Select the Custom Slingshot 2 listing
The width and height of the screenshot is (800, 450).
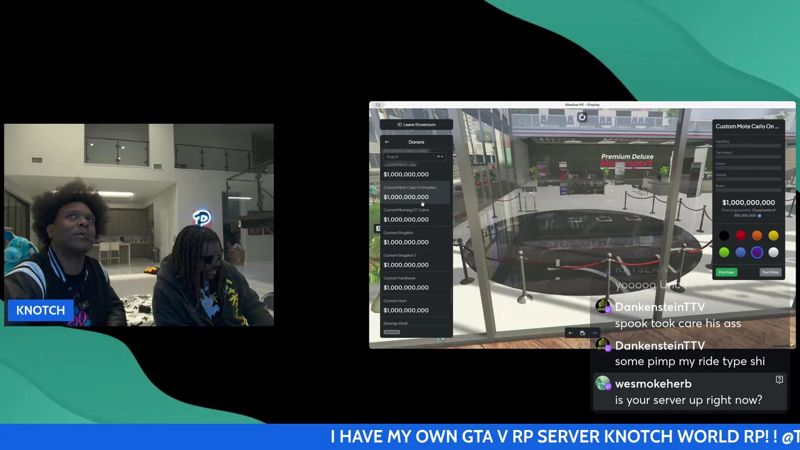[416, 261]
